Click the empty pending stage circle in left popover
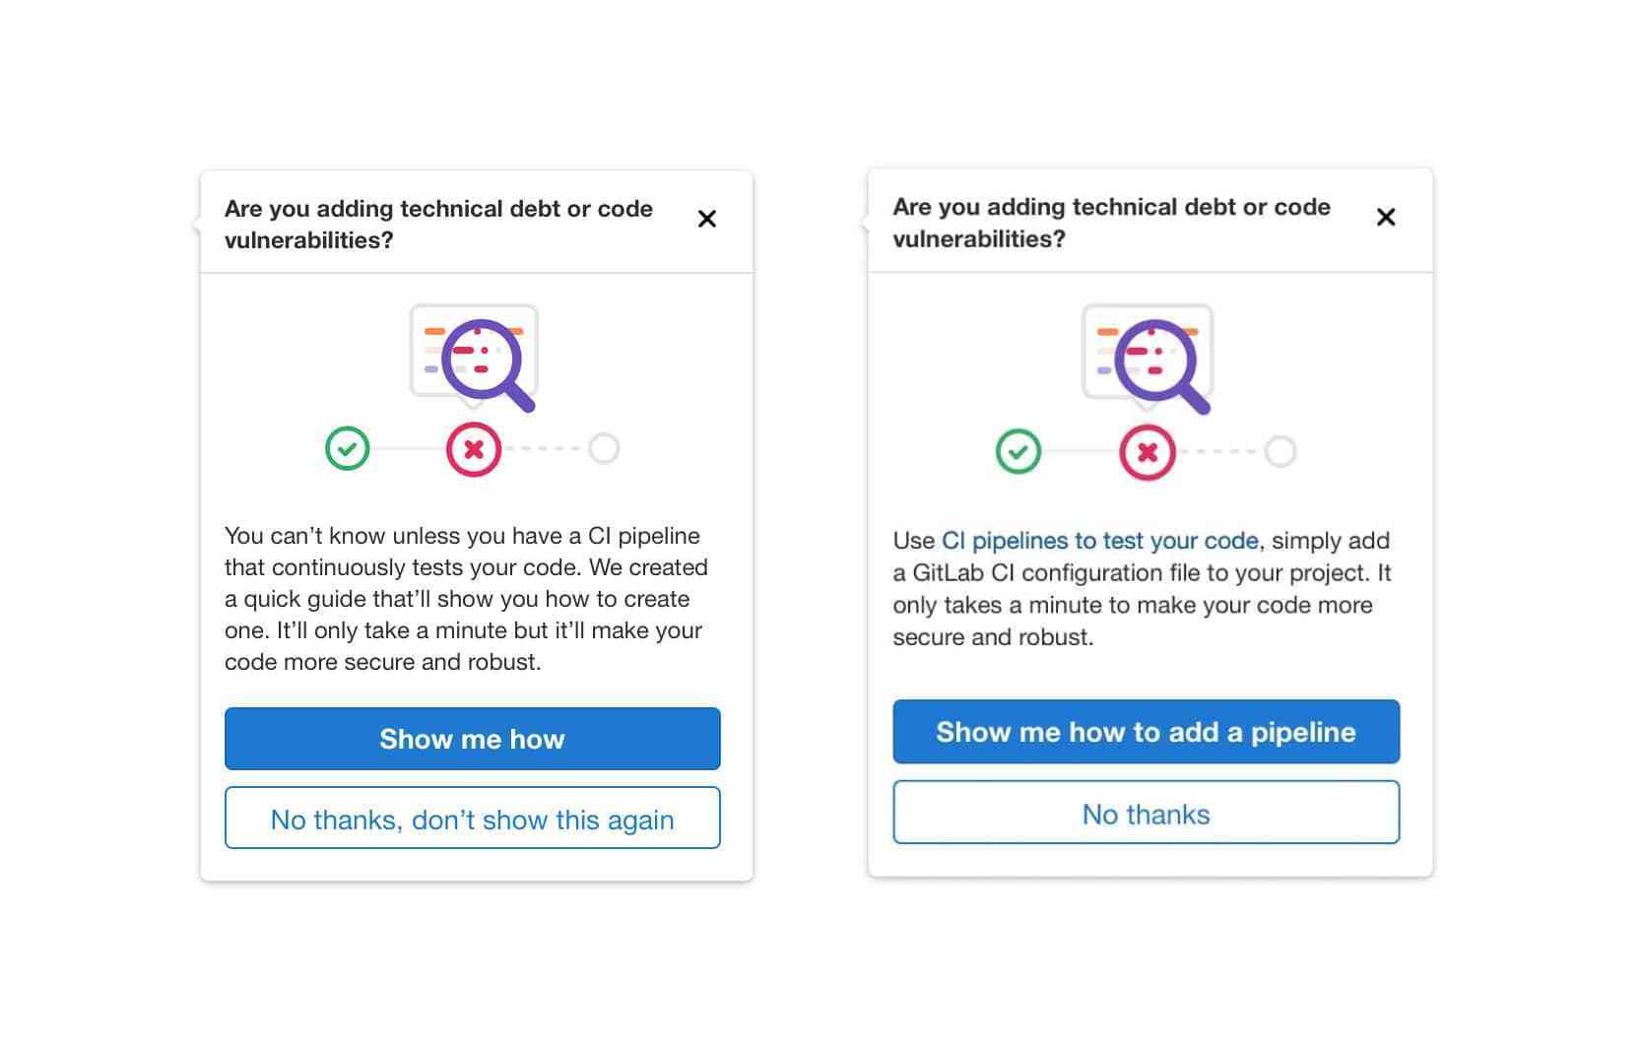 tap(604, 448)
